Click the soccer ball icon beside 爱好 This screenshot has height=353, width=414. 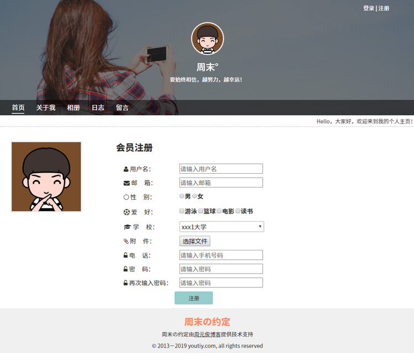[126, 212]
